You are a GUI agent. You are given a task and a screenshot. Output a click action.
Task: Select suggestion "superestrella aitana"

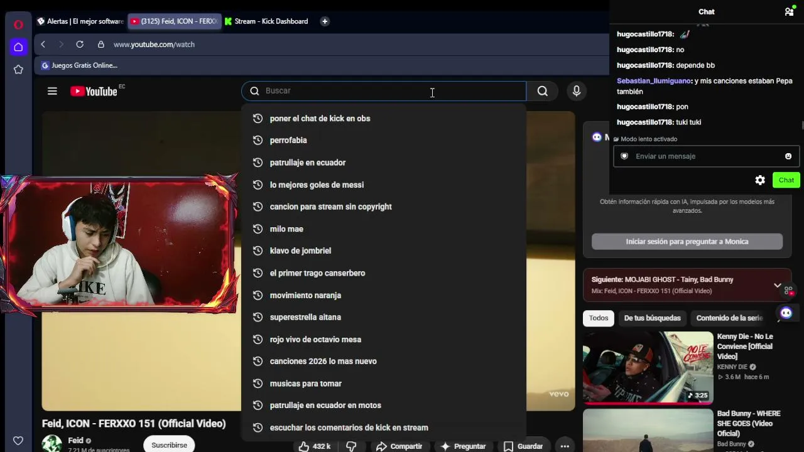point(384,317)
